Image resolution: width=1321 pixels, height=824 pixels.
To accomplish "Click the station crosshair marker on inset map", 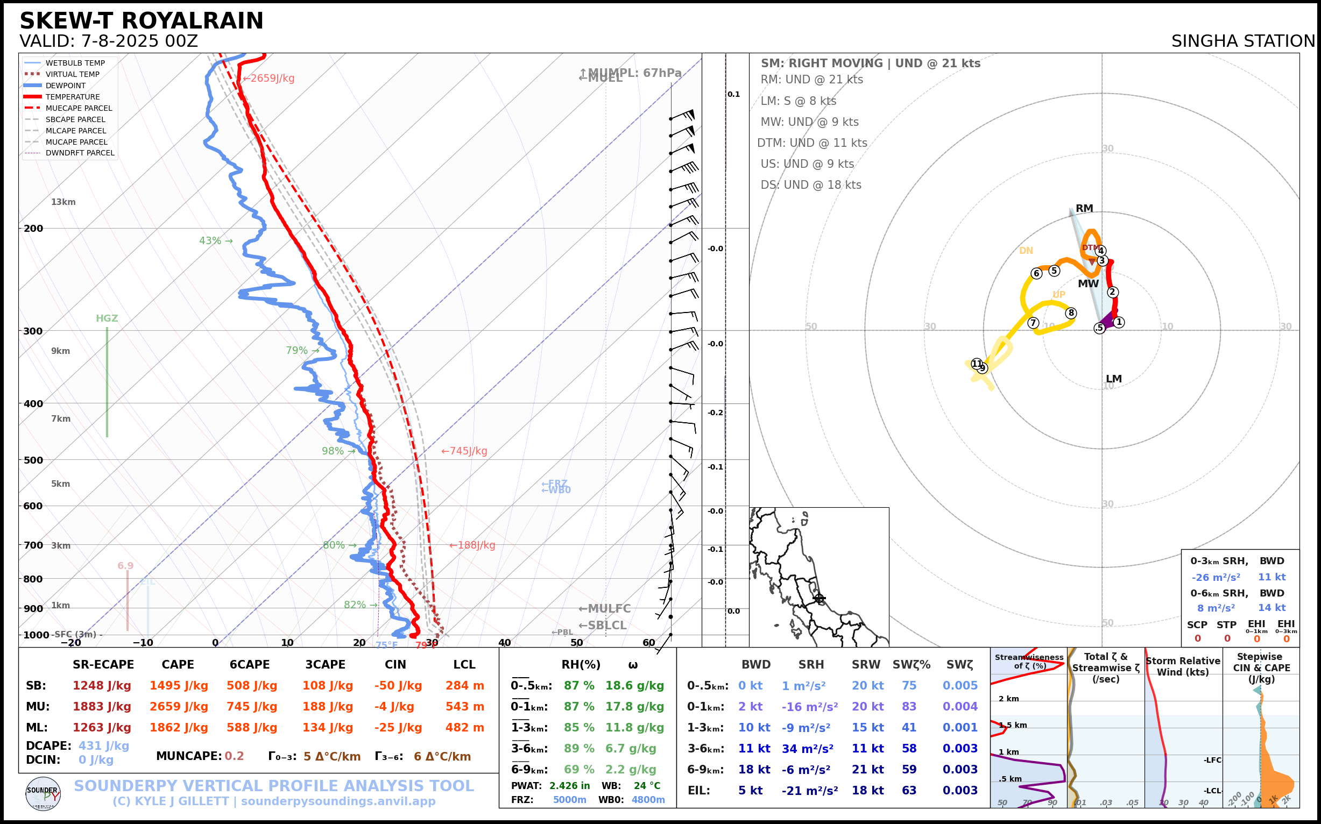I will [819, 599].
